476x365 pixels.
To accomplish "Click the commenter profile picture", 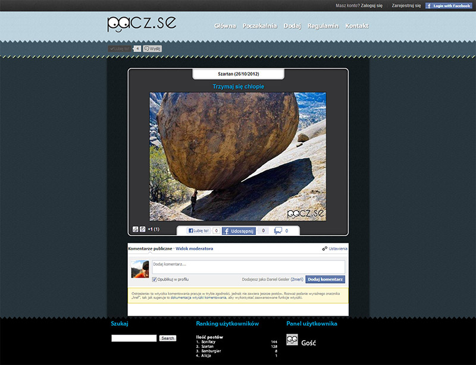I will pyautogui.click(x=140, y=269).
